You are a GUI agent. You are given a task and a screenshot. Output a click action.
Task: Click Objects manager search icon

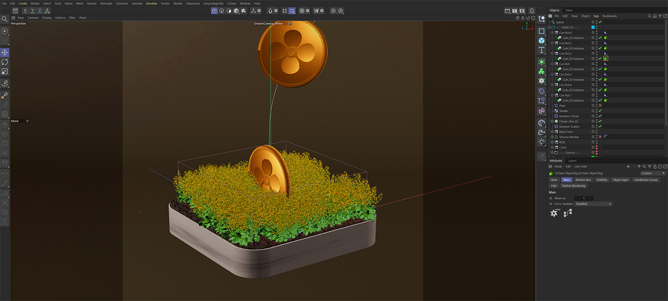click(649, 16)
